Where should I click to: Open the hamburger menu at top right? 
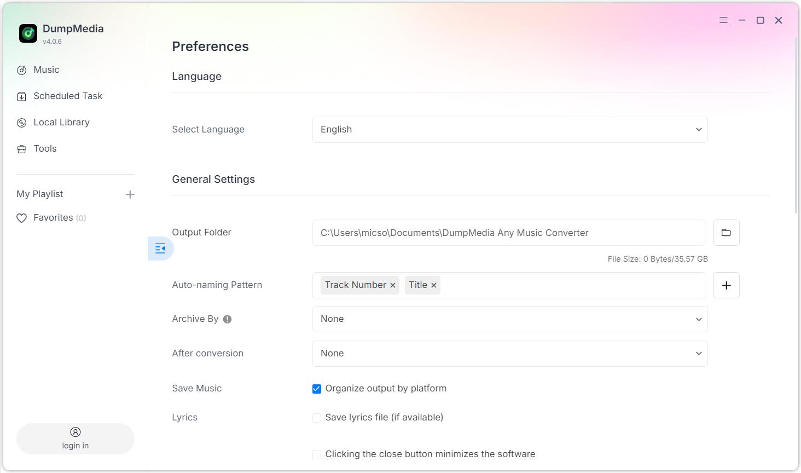(723, 20)
